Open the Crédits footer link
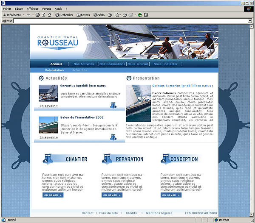 pos(131,213)
